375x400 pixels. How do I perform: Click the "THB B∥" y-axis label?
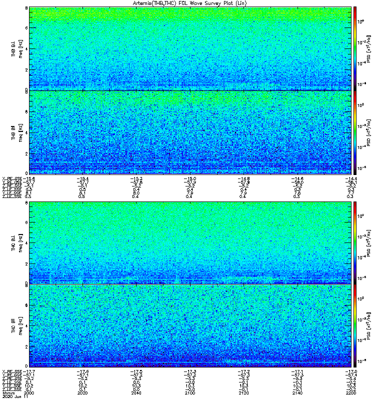pos(13,132)
